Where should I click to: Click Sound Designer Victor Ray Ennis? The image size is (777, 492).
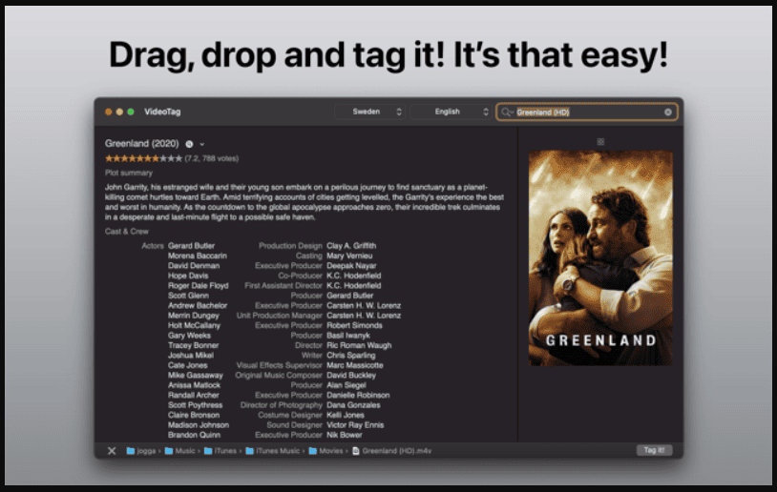pos(355,424)
